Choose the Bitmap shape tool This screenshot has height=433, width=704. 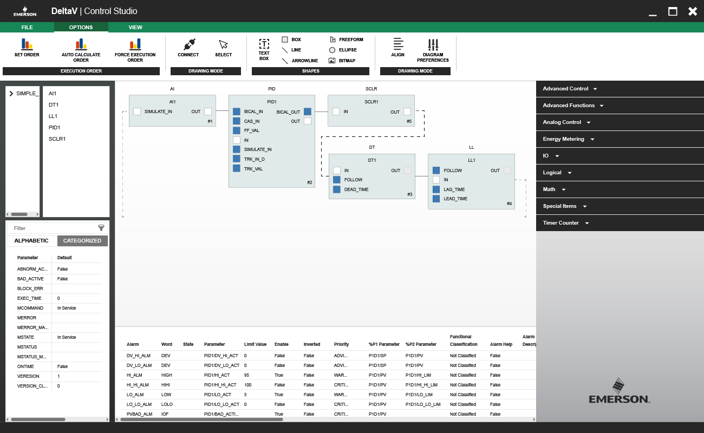(x=342, y=61)
